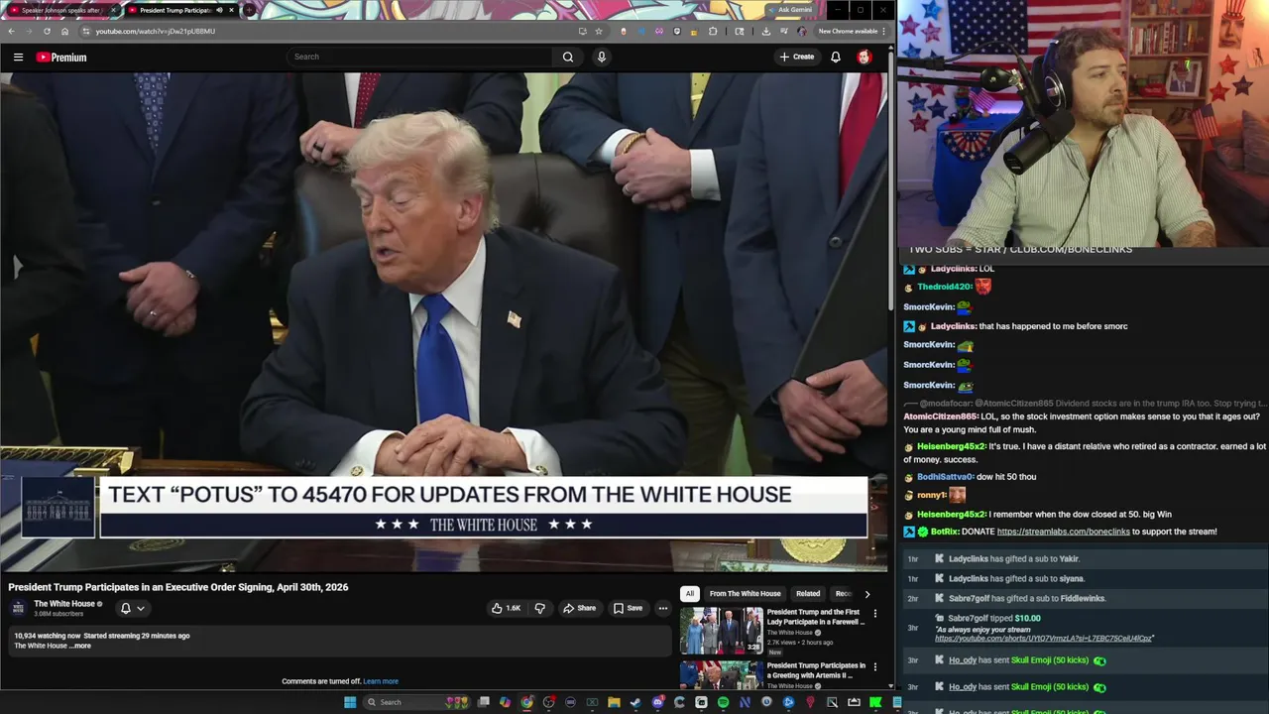
Task: Go to Chrome home page
Action: (x=64, y=31)
